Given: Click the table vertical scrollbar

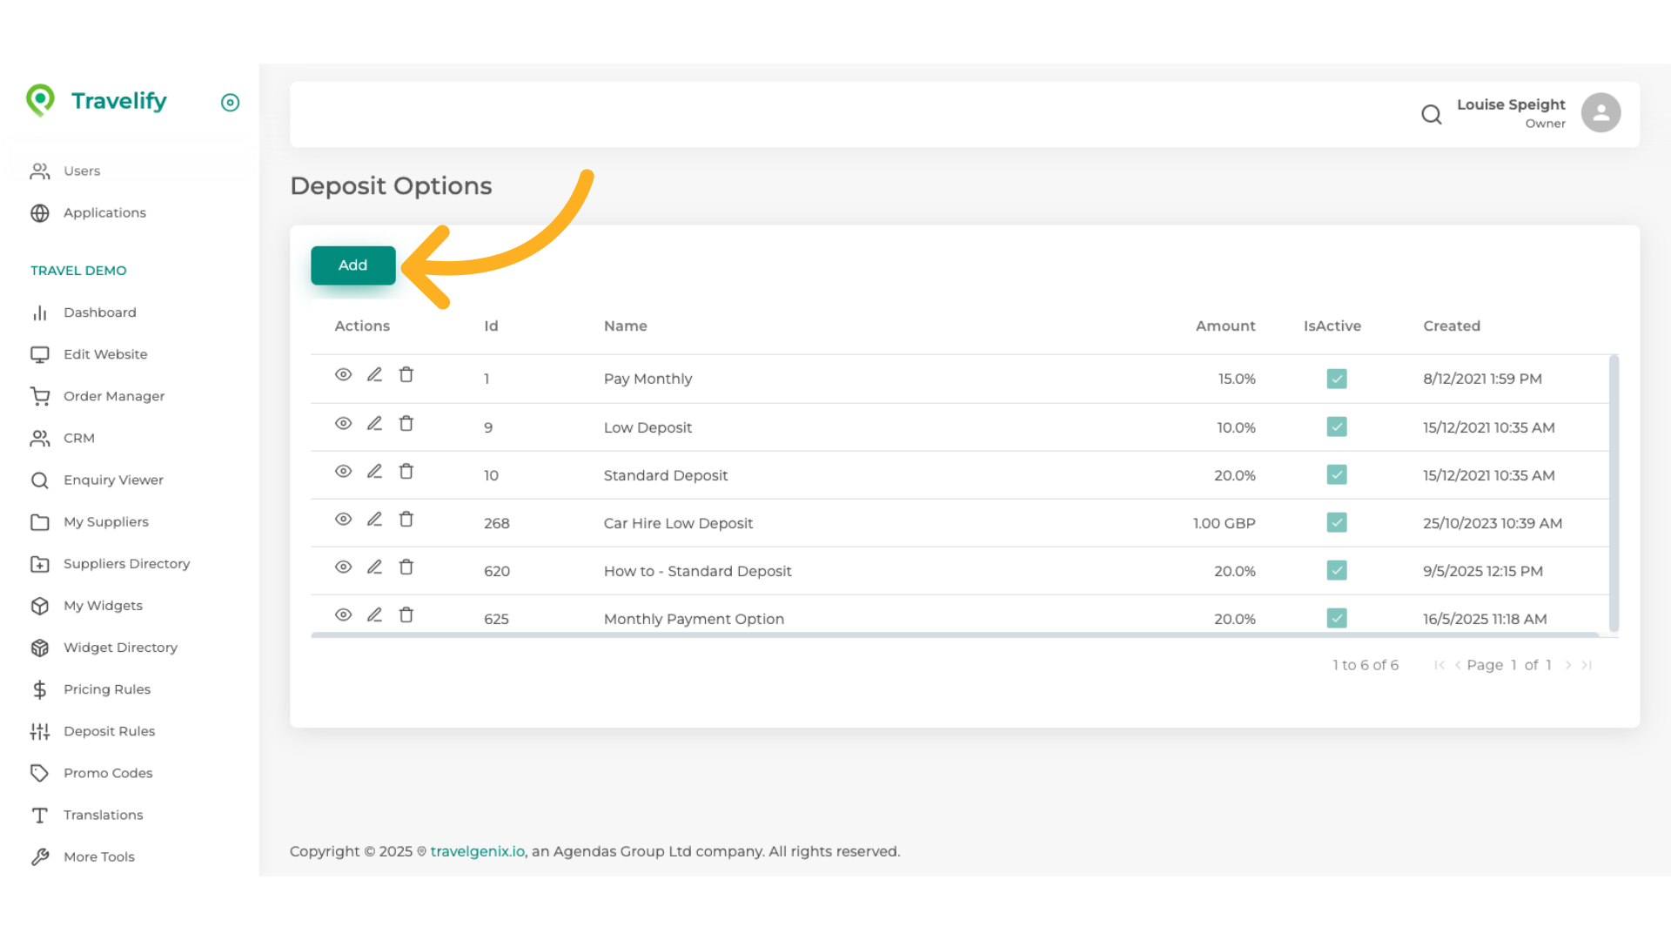Looking at the screenshot, I should pyautogui.click(x=1614, y=493).
